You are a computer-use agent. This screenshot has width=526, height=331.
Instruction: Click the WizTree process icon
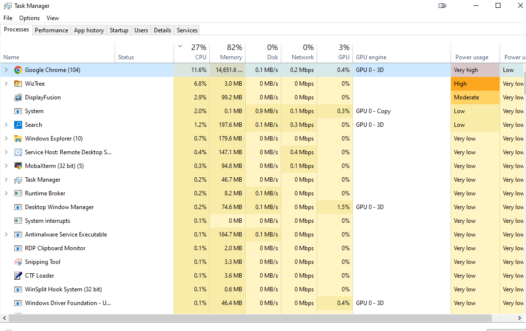(18, 84)
